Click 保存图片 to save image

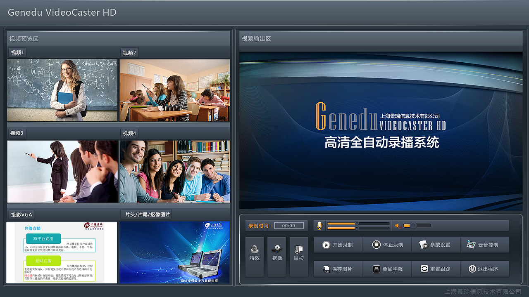pyautogui.click(x=338, y=269)
